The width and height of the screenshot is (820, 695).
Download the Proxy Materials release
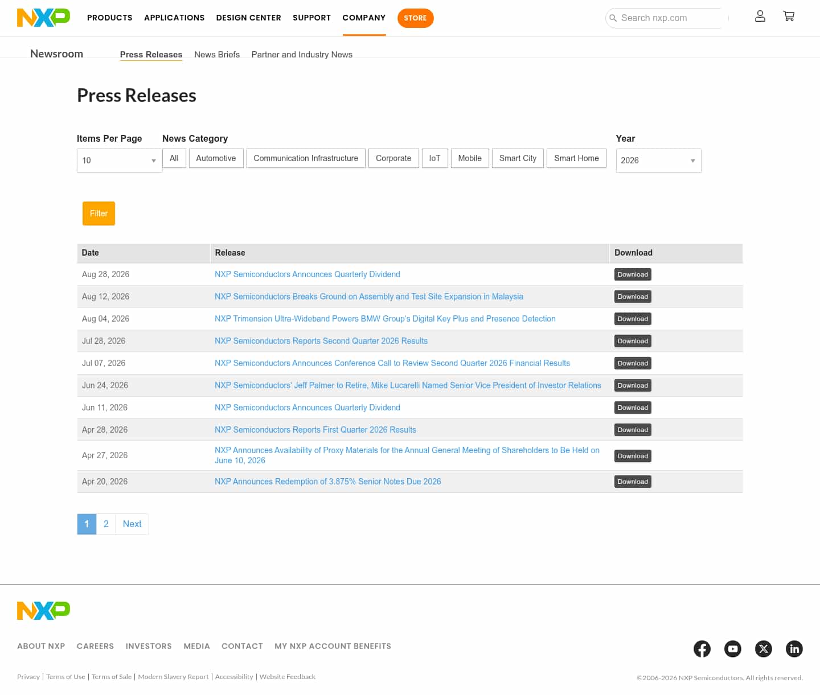633,456
